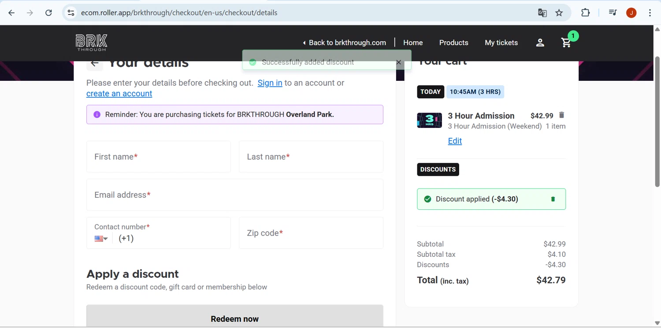Click the Subtotal $42.99 value
The height and width of the screenshot is (328, 661).
pyautogui.click(x=555, y=244)
